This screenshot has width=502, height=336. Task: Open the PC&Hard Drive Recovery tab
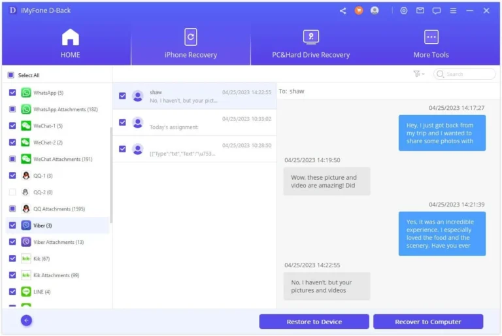click(x=311, y=44)
